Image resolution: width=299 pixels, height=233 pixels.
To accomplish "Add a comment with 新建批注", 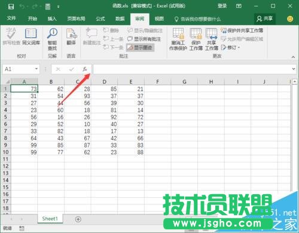I will [x=91, y=36].
